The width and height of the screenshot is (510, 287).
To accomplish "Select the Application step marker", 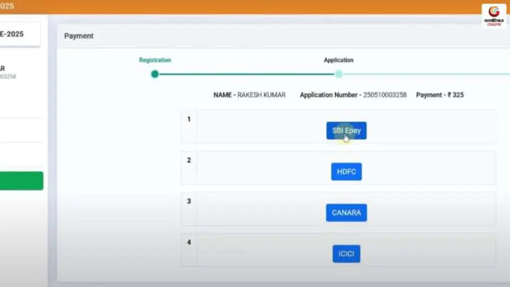I will point(339,74).
